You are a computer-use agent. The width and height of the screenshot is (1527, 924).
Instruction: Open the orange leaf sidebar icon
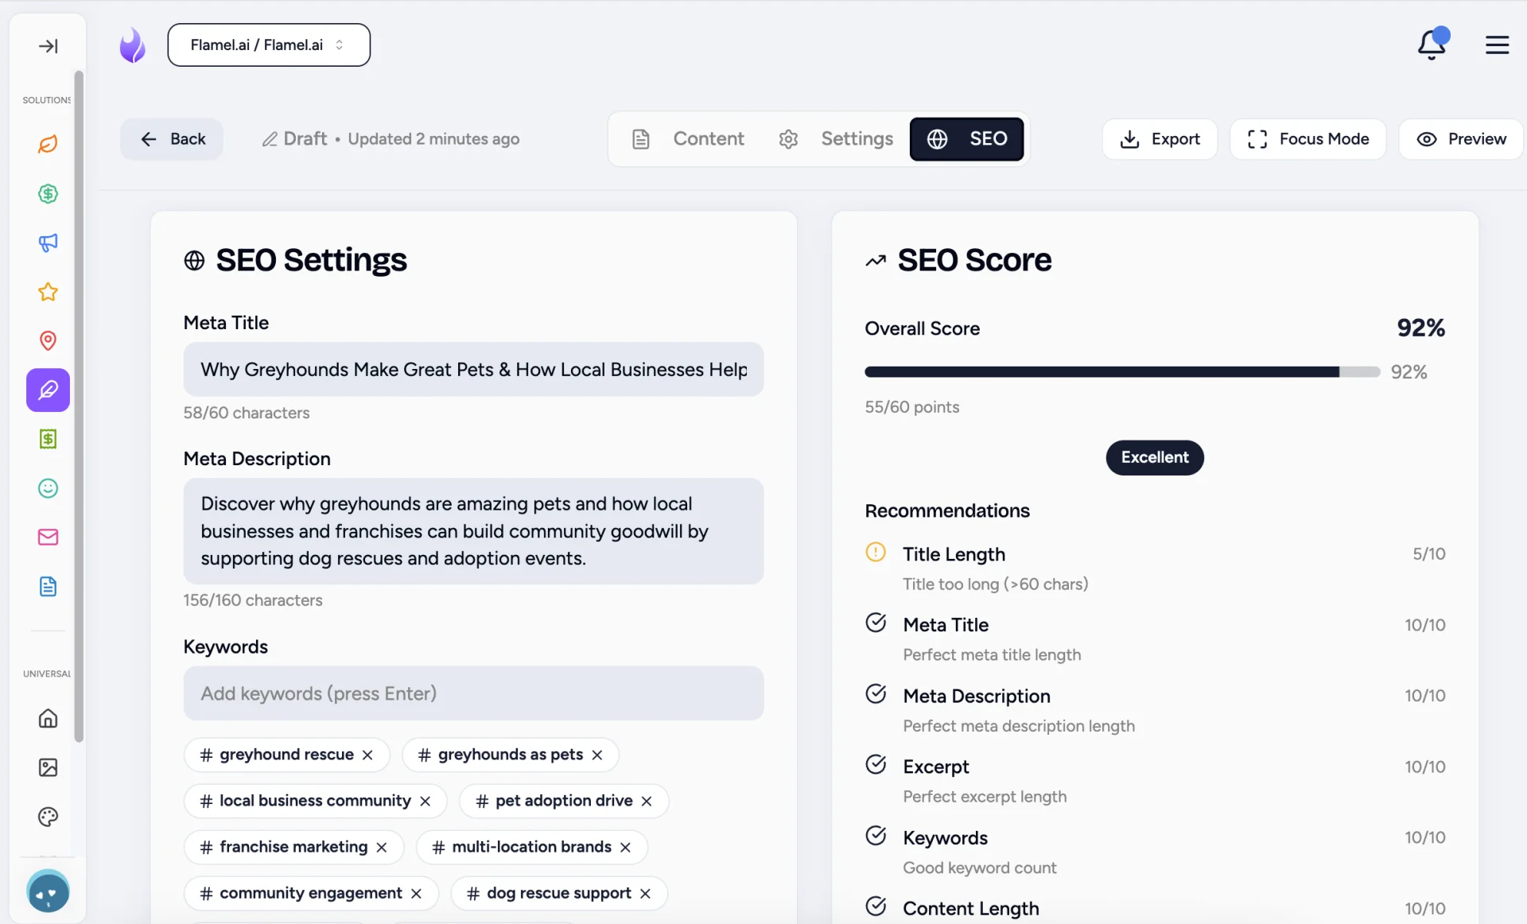(48, 144)
